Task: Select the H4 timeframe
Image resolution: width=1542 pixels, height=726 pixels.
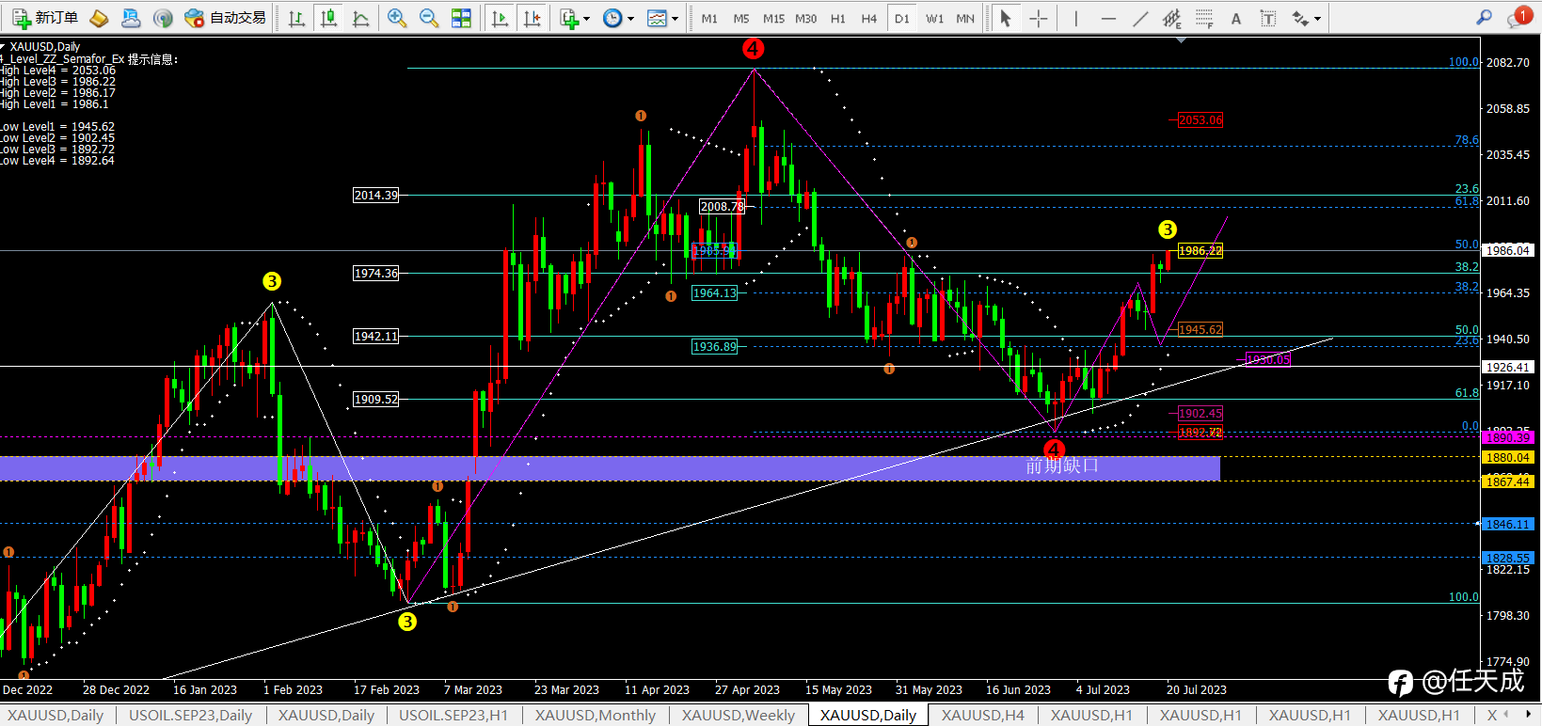Action: click(x=869, y=18)
